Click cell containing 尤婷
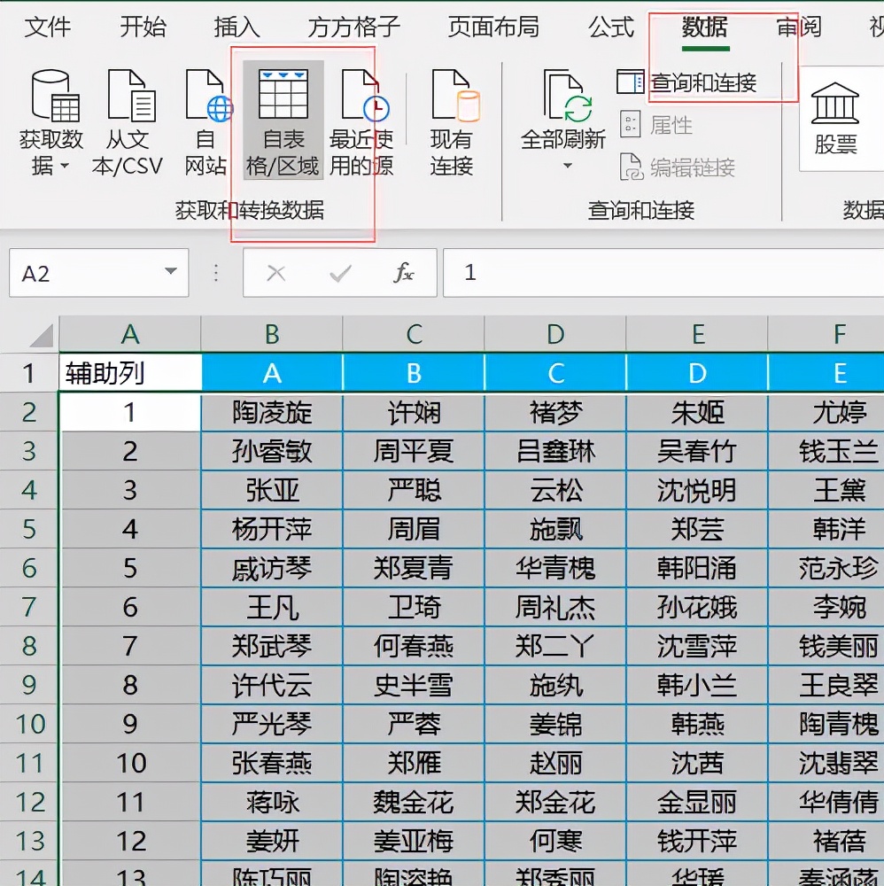884x886 pixels. [826, 412]
